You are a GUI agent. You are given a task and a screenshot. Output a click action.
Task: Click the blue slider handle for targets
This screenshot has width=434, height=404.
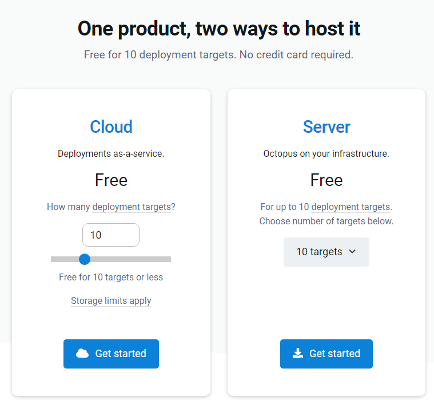(x=85, y=259)
